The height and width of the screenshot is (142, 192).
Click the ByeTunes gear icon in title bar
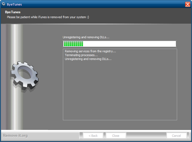pos(4,4)
